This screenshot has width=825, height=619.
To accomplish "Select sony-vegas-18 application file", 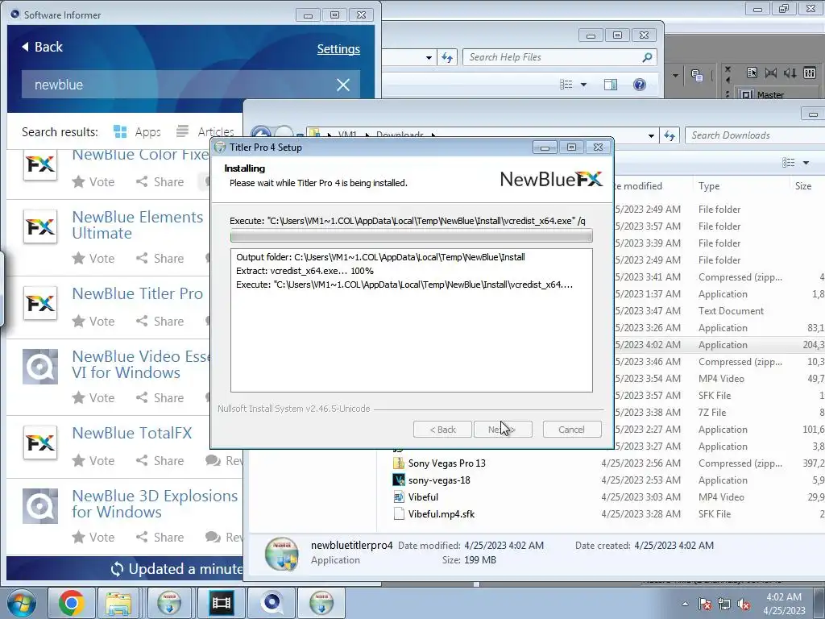I will pos(439,480).
